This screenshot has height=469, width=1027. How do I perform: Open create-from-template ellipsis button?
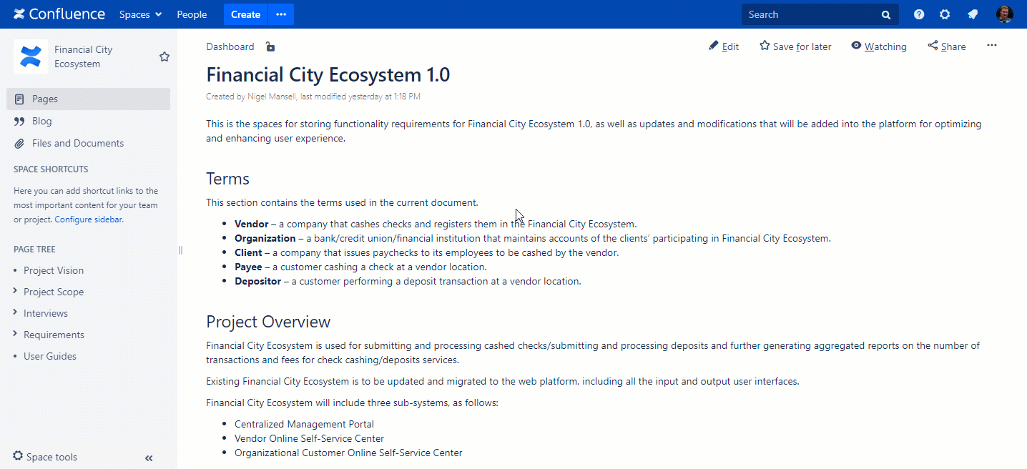[x=281, y=14]
